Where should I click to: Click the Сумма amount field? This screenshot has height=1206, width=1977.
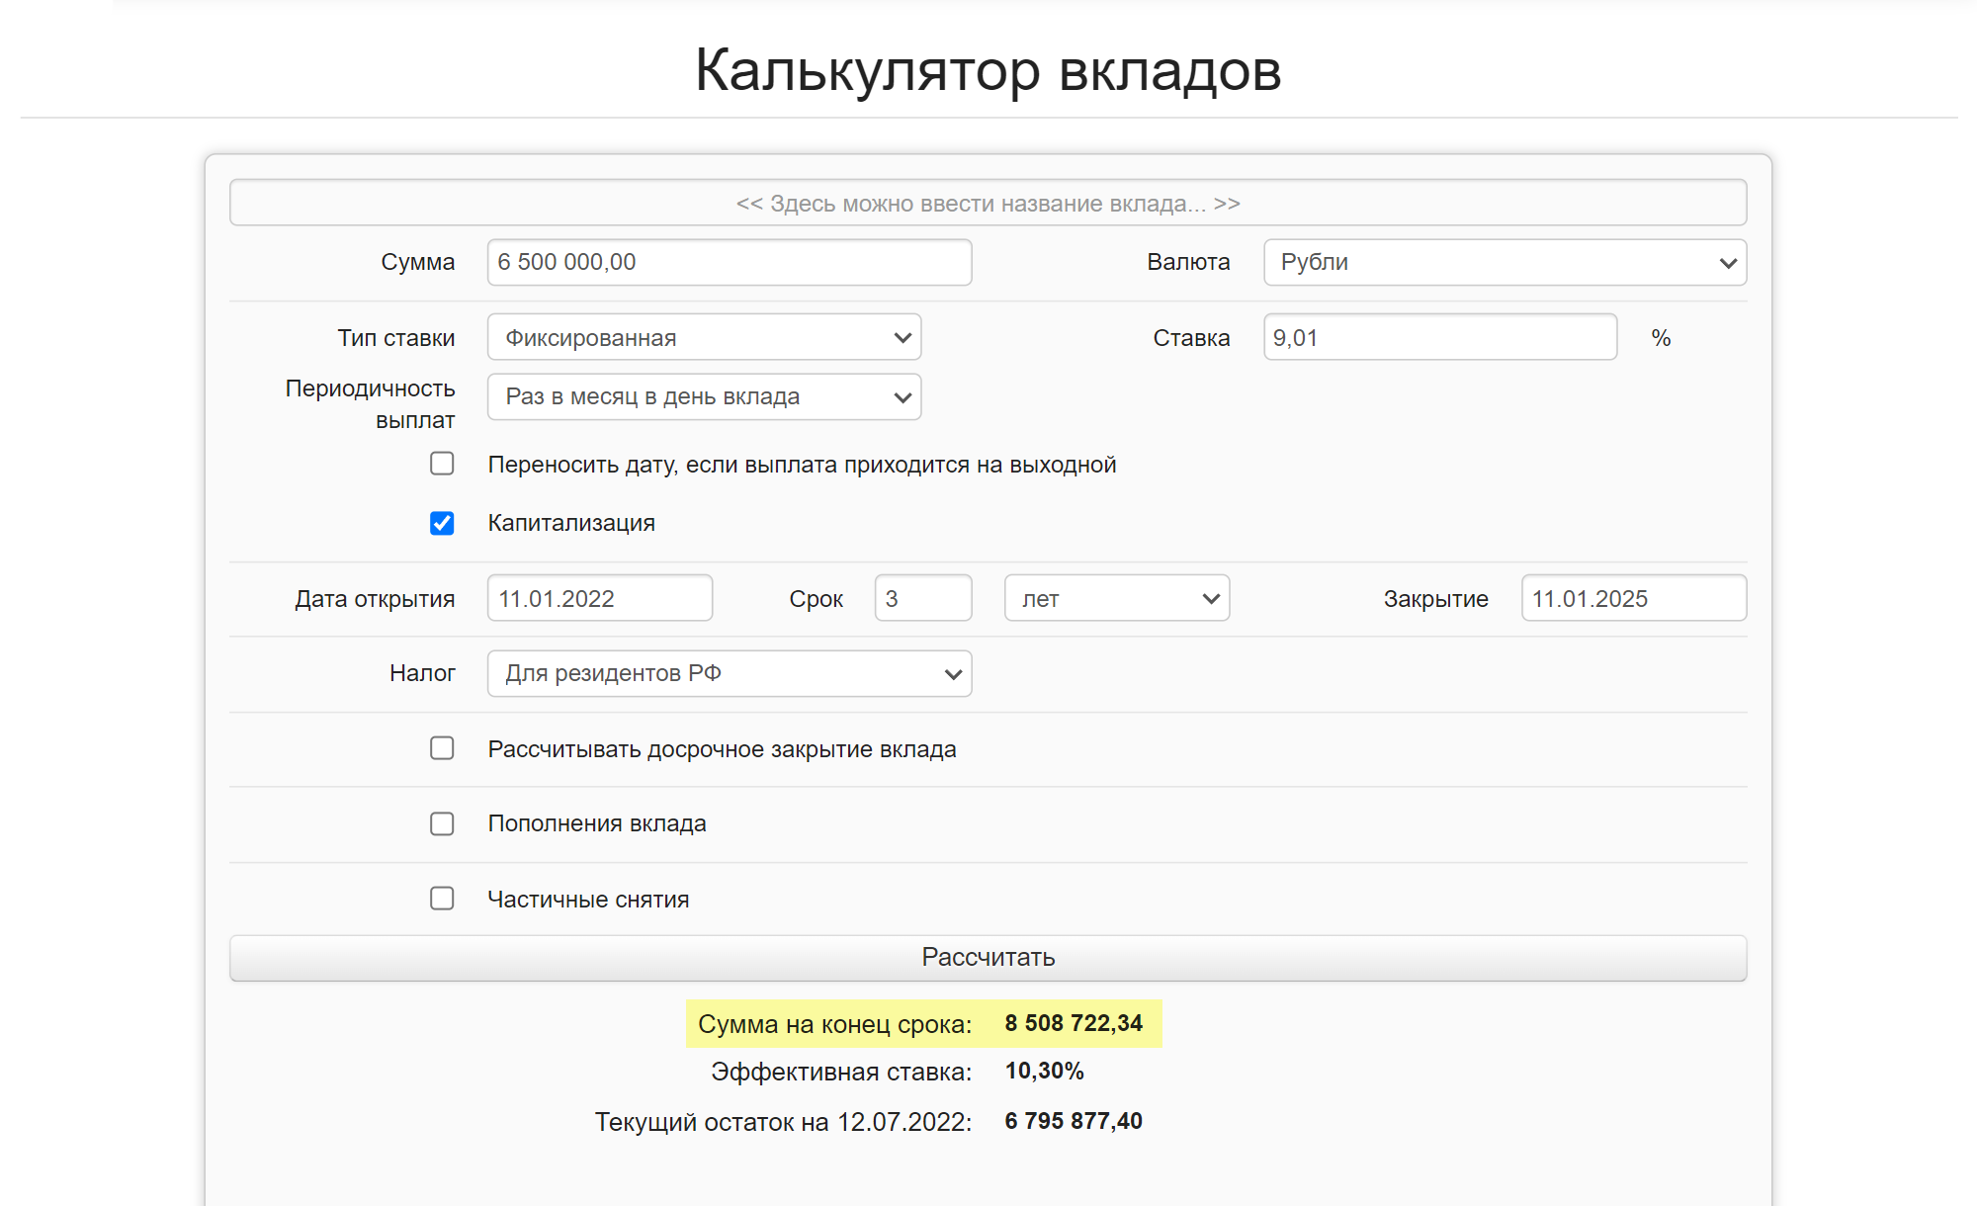coord(730,262)
